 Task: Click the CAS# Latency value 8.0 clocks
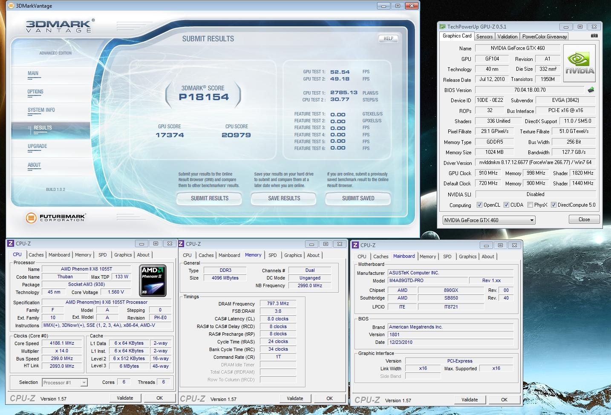(278, 319)
